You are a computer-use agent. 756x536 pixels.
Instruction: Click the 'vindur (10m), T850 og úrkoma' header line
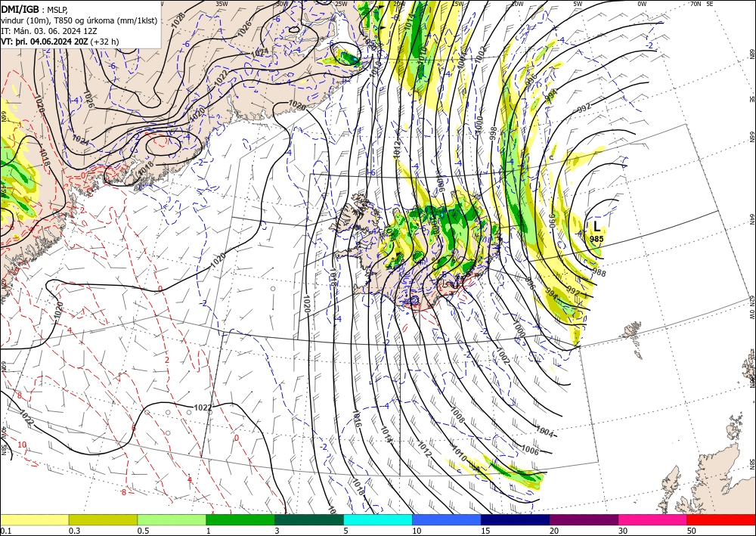point(79,20)
